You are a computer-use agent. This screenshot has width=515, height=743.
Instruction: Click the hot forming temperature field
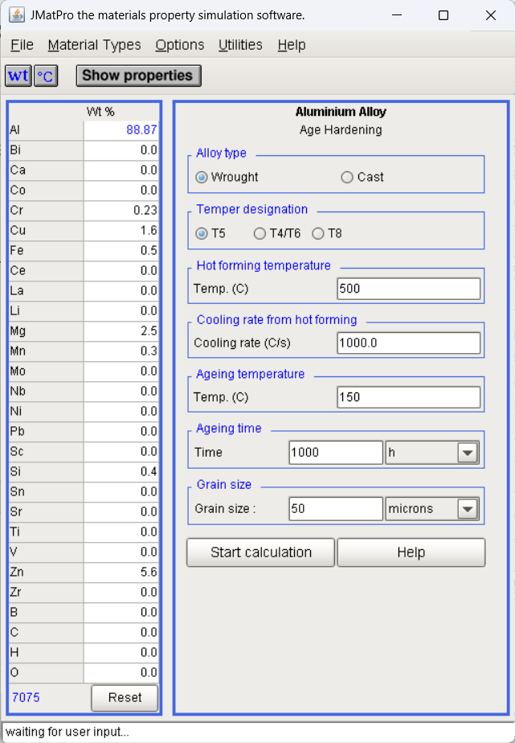[409, 289]
